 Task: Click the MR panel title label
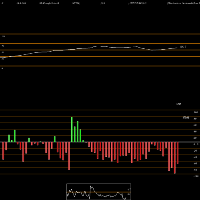click(x=178, y=104)
